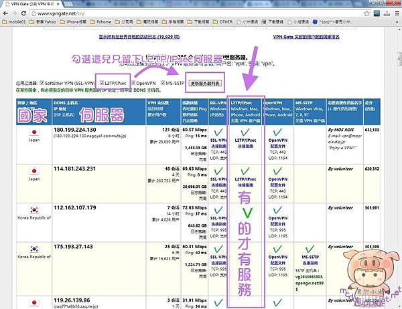Open the iPhone bookmark folder
This screenshot has width=402, height=309.
[73, 22]
